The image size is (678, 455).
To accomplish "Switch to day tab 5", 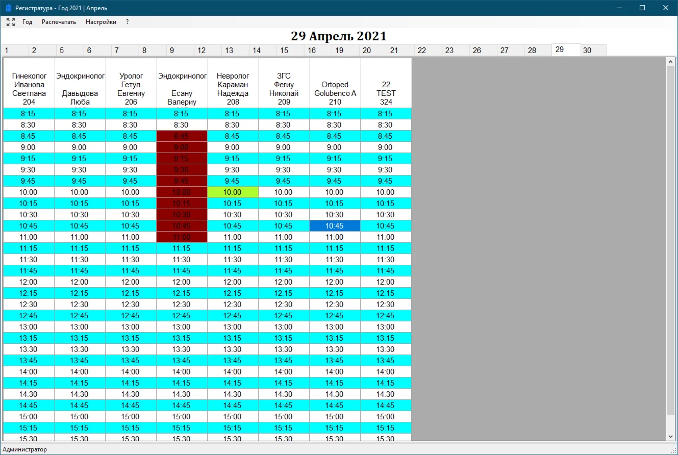I will [x=70, y=50].
